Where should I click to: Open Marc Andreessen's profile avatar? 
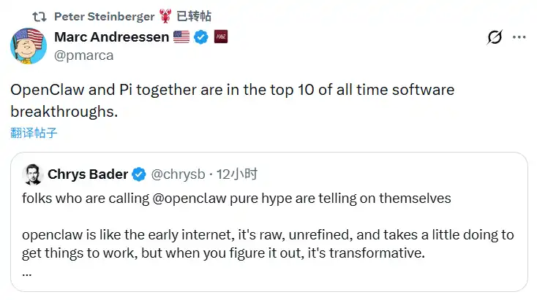(29, 44)
